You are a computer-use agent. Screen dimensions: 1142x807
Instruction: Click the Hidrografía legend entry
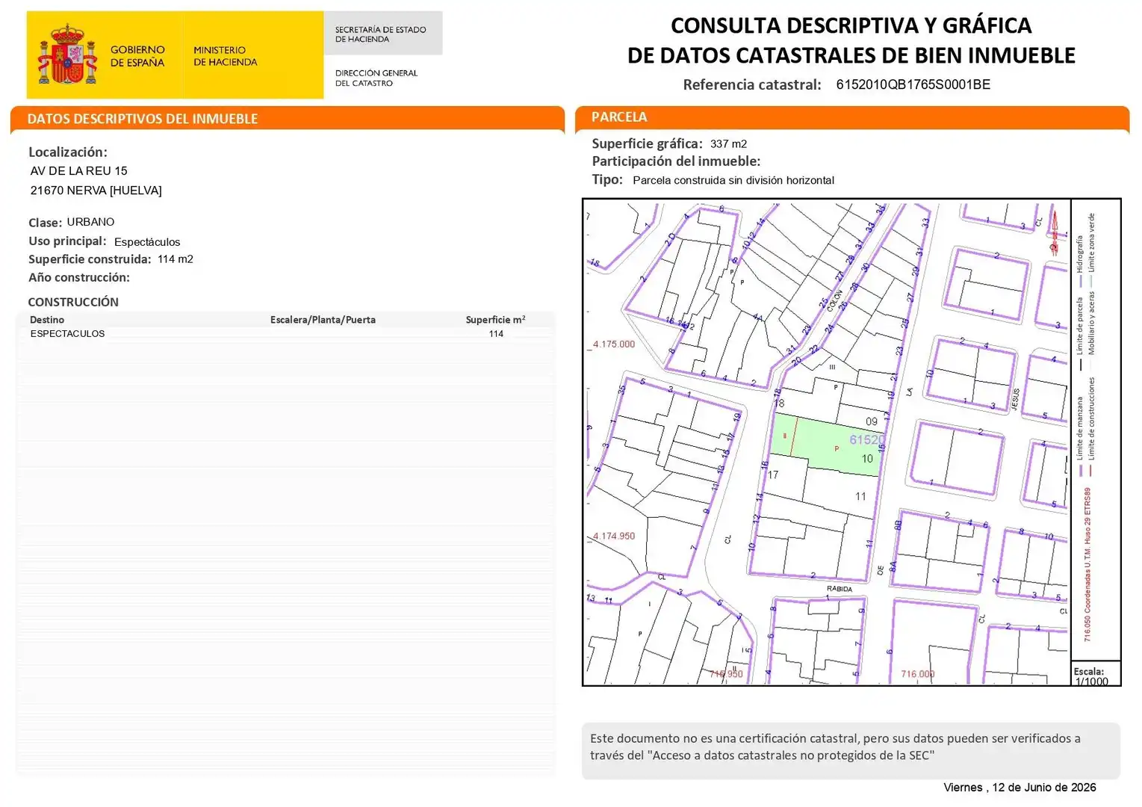click(x=1080, y=262)
